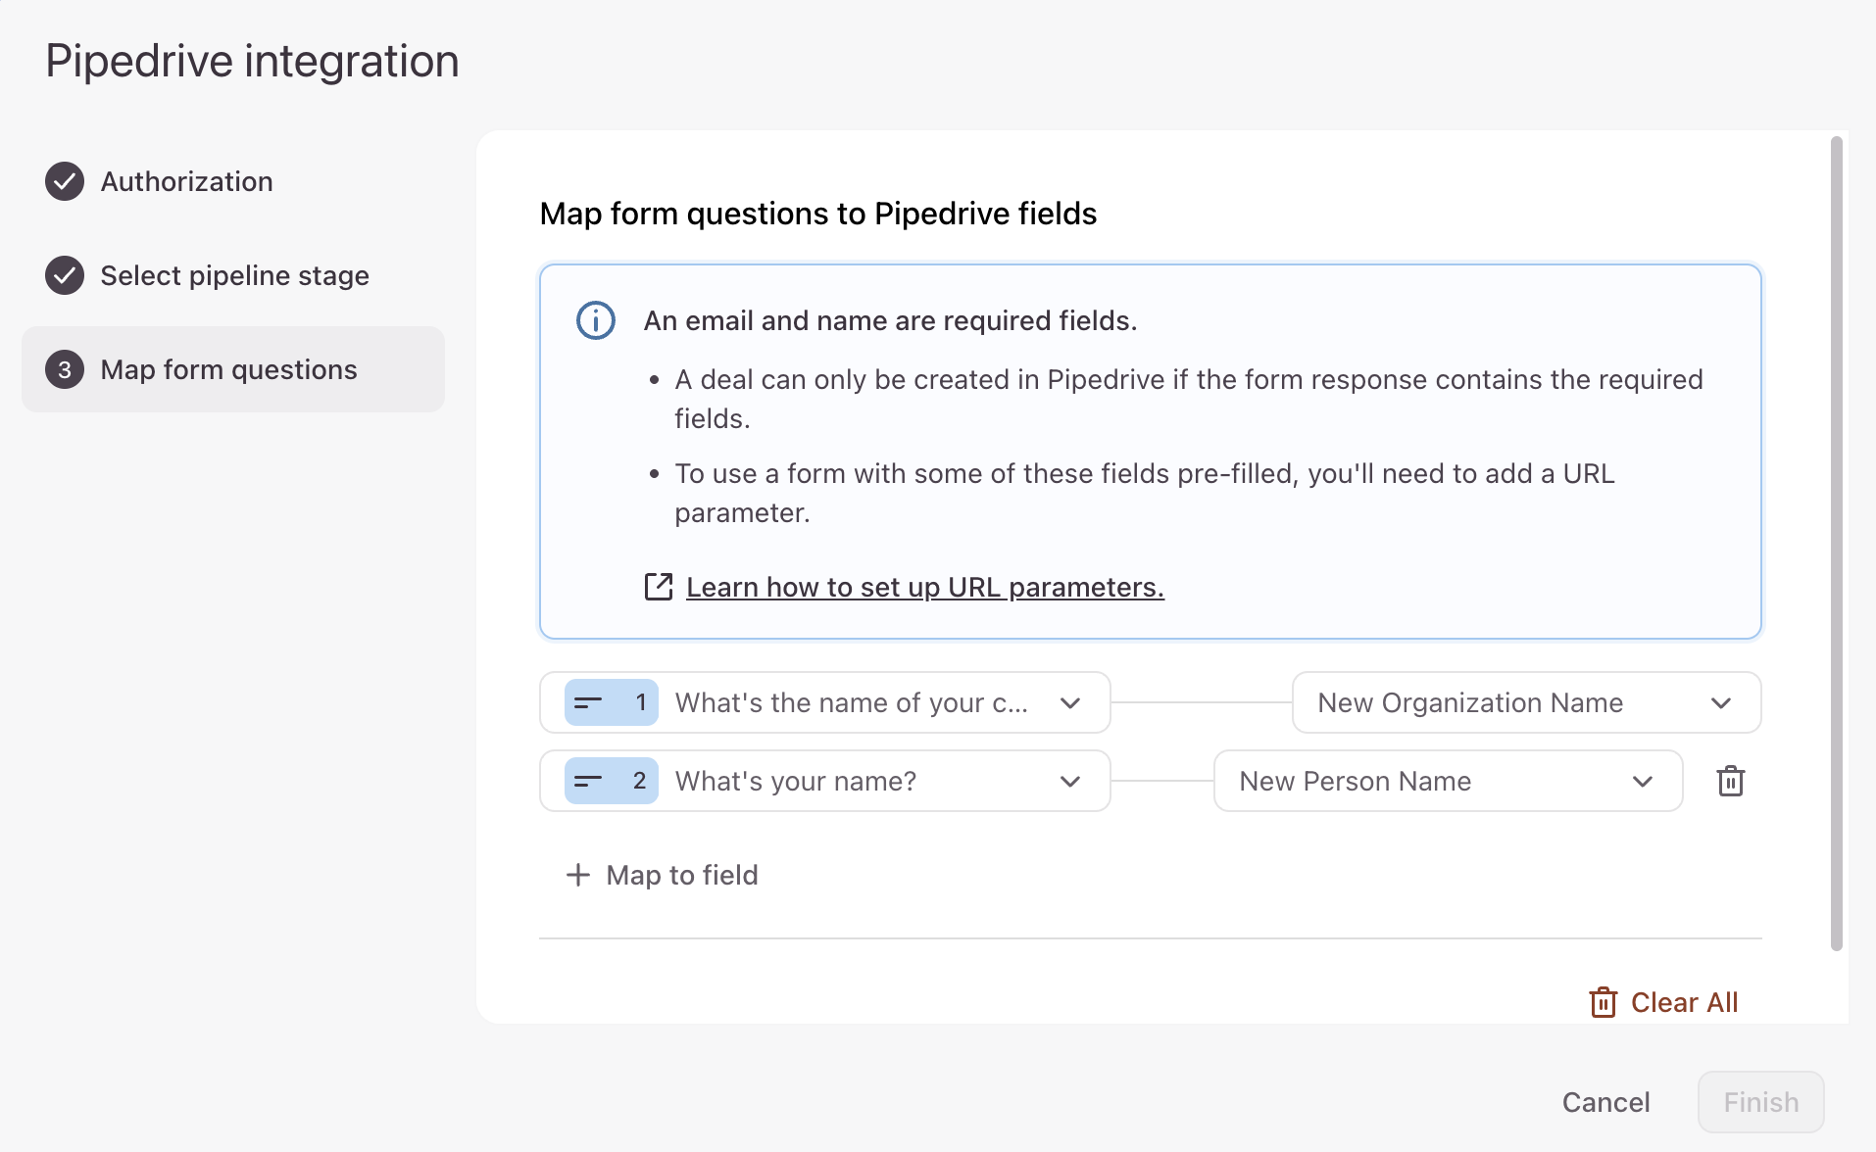The width and height of the screenshot is (1876, 1152).
Task: Click the bullet about pre-filled fields
Action: click(x=1145, y=493)
